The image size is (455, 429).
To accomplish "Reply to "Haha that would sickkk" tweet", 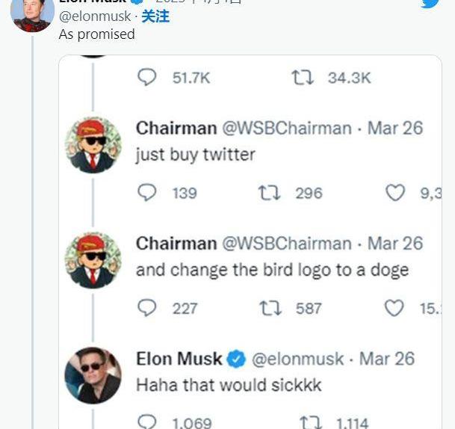I will [x=148, y=422].
